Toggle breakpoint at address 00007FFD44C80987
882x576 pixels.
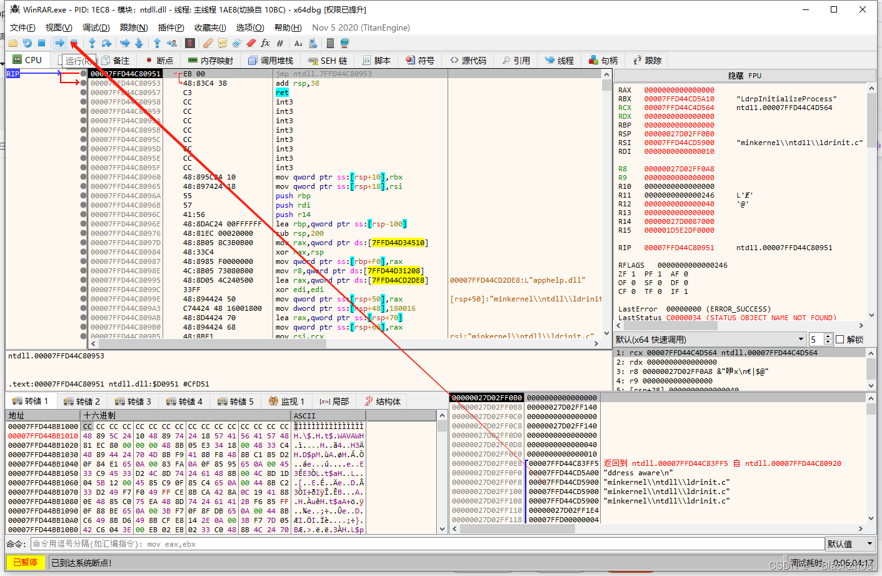(84, 261)
